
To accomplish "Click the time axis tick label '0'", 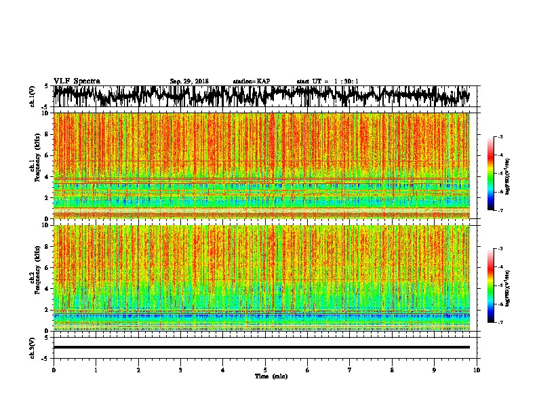I will (x=54, y=370).
